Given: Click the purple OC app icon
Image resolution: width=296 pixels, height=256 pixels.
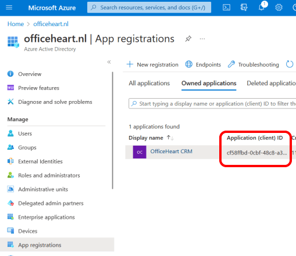Looking at the screenshot, I should pos(140,152).
